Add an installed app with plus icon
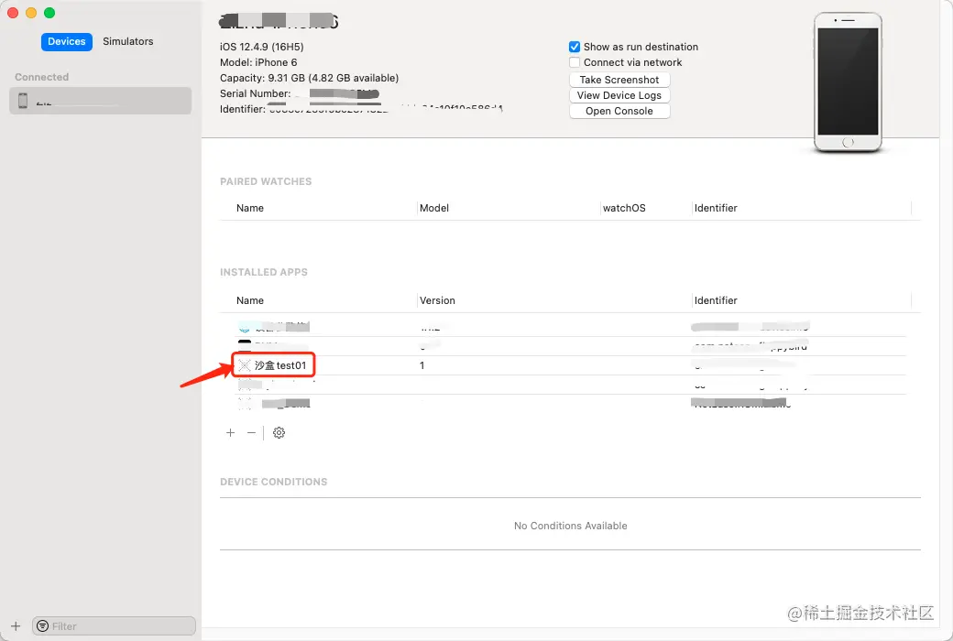Image resolution: width=953 pixels, height=641 pixels. 230,432
